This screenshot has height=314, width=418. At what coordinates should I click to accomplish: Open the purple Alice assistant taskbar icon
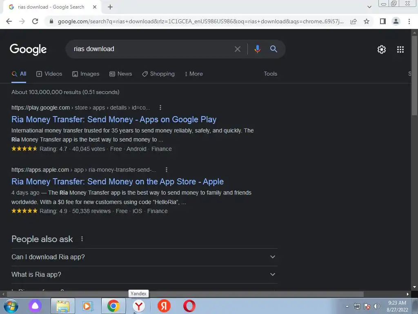(x=35, y=306)
